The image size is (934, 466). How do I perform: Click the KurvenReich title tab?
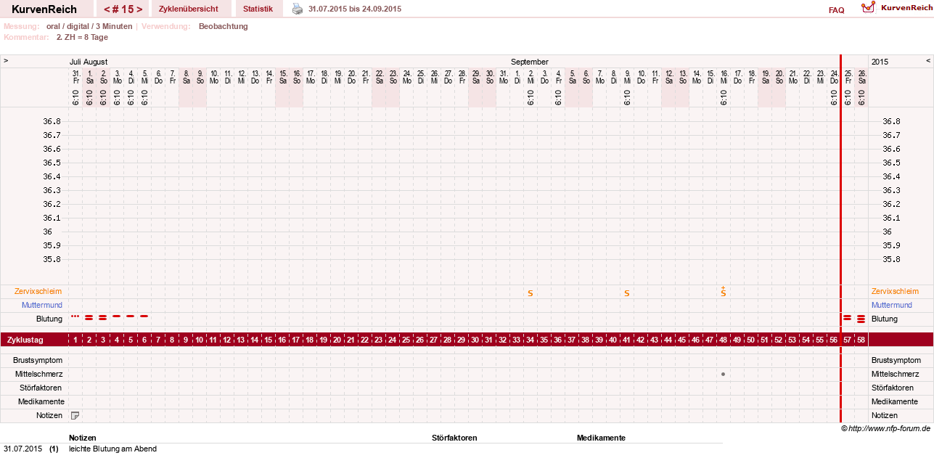tap(44, 9)
